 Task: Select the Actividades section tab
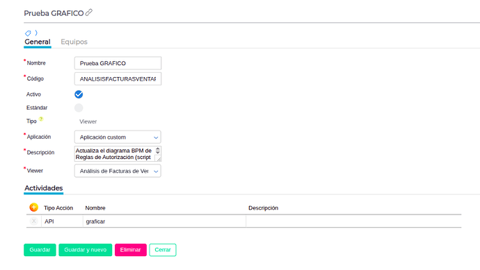pyautogui.click(x=43, y=188)
